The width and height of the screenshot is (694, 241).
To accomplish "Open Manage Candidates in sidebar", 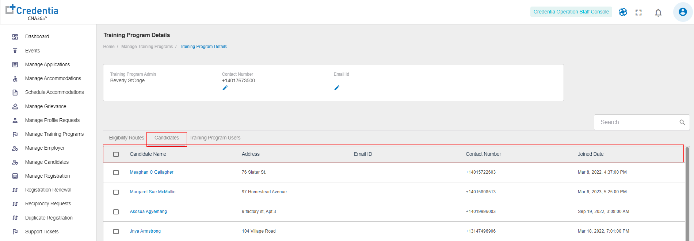I will (47, 162).
